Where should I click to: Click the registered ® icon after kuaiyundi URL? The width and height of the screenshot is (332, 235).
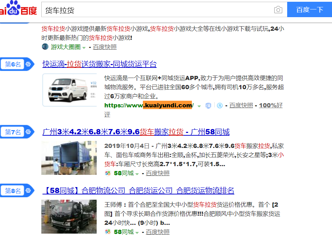click(220, 106)
